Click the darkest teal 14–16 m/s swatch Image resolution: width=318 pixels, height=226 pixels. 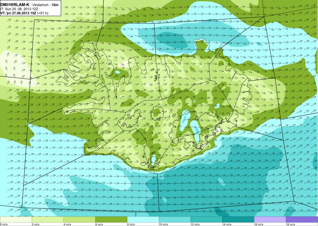point(238,220)
